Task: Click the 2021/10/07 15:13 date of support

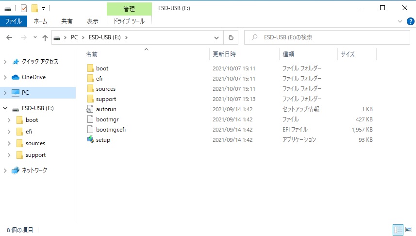Action: [234, 99]
